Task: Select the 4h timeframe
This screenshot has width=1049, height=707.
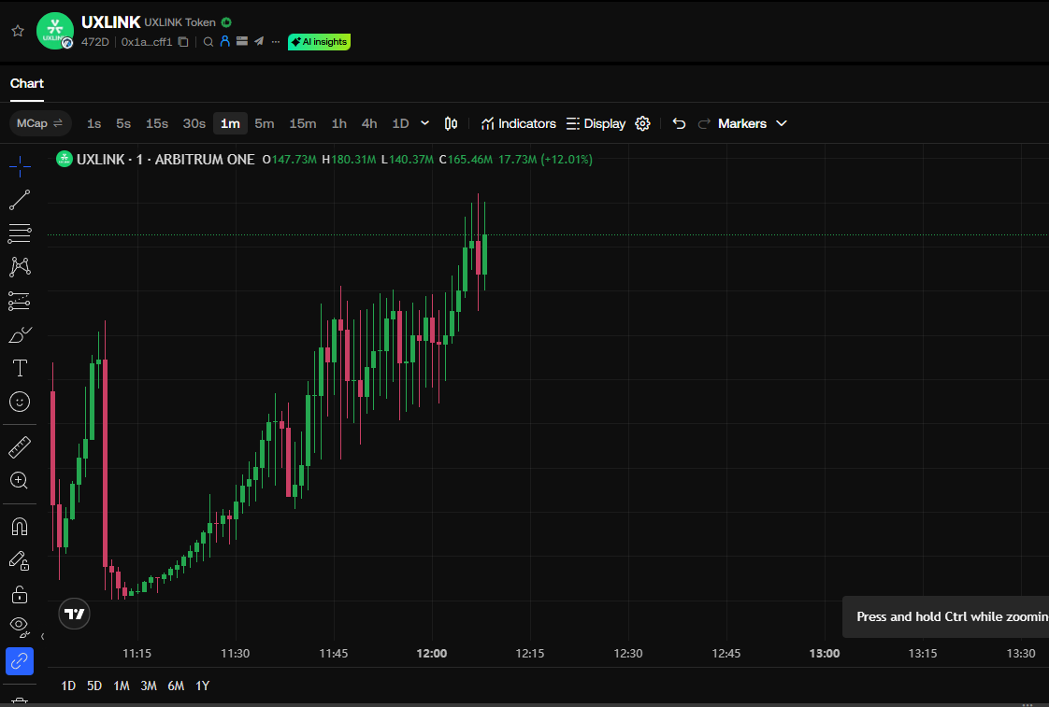Action: click(x=369, y=123)
